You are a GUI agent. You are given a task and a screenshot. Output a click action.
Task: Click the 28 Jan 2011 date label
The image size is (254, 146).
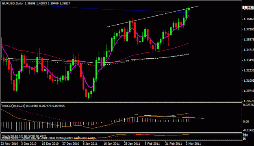click(x=132, y=144)
